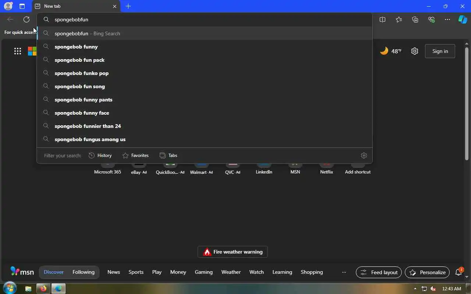Screen dimensions: 471x294
Task: Select 'spongebobfun - Bing Search' suggestion
Action: click(x=205, y=33)
